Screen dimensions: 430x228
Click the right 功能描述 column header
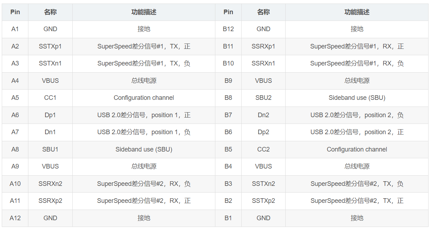click(357, 12)
